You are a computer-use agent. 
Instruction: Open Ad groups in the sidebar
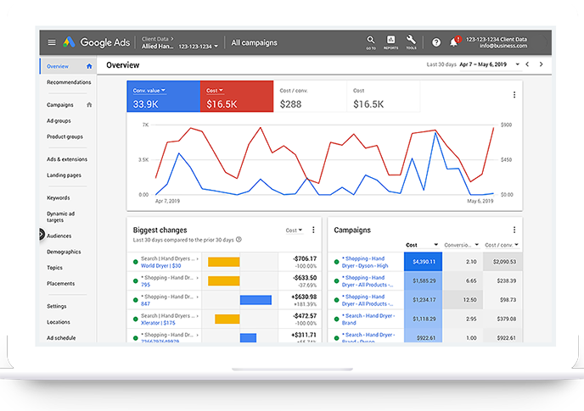coord(59,121)
